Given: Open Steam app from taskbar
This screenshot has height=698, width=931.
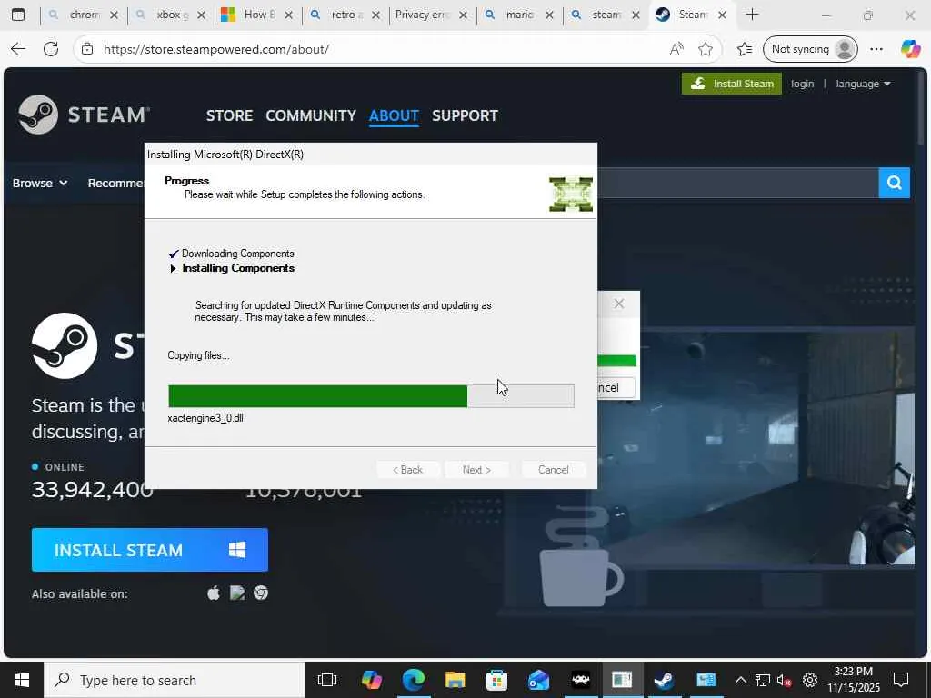Looking at the screenshot, I should click(664, 680).
